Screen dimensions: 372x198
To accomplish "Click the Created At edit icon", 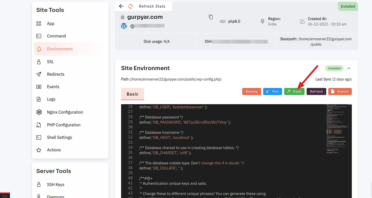I will 302,21.
